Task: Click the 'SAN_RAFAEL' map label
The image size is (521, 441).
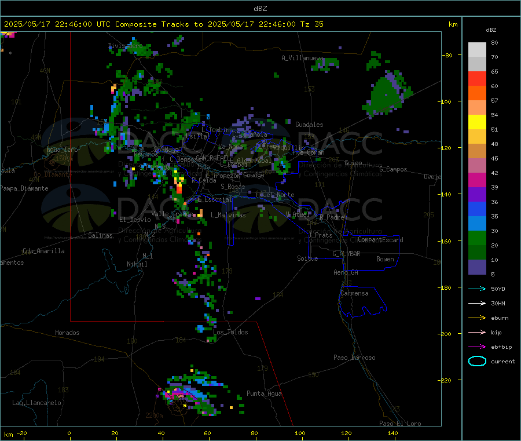Action: [x=212, y=158]
